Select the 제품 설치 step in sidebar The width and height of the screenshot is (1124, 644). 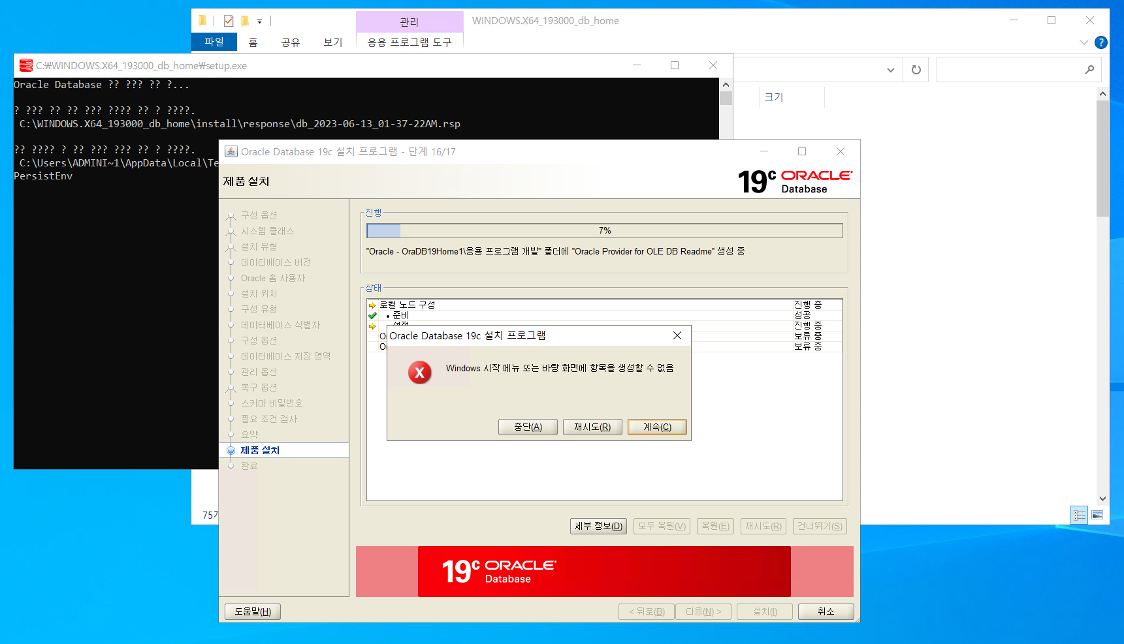[x=260, y=450]
